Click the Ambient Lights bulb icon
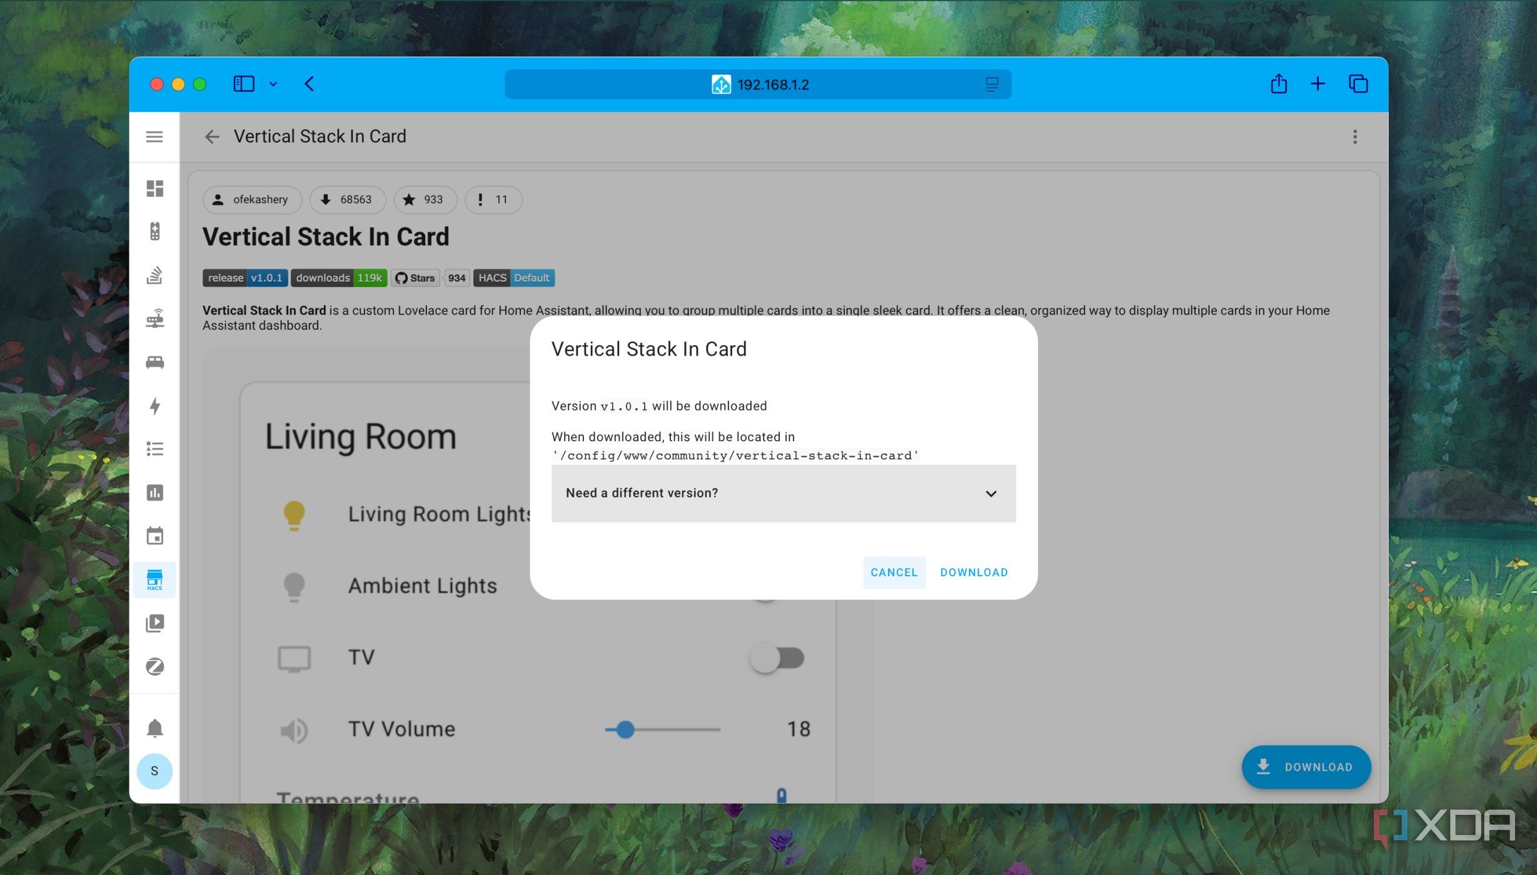Viewport: 1537px width, 875px height. pos(294,587)
